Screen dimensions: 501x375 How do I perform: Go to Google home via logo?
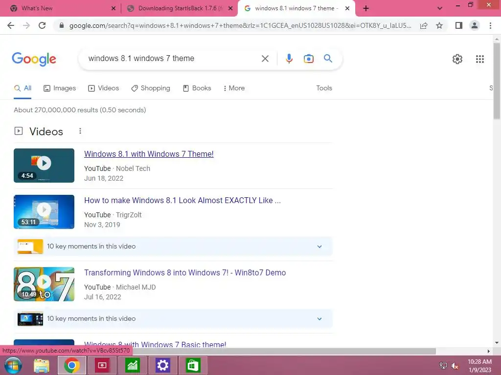coord(34,59)
